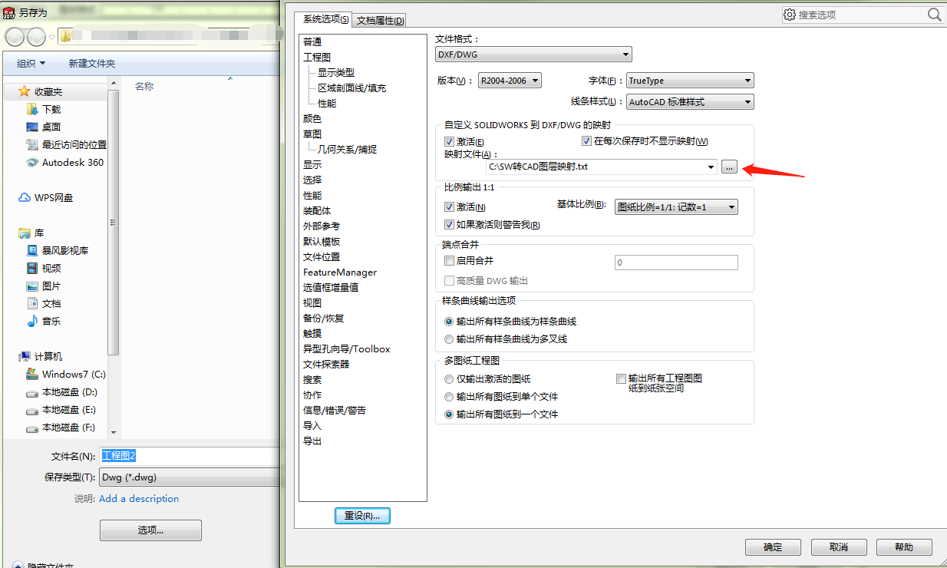Viewport: 947px width, 568px height.
Task: Open the 音乐 library
Action: coord(44,321)
